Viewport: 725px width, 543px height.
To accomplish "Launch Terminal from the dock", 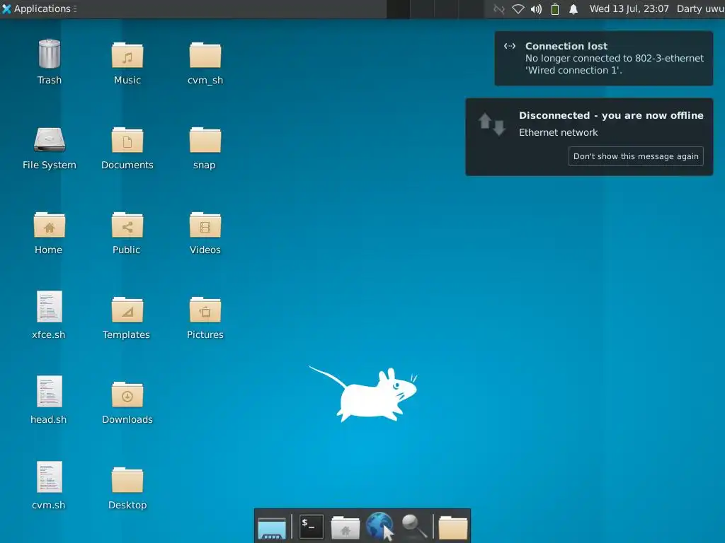I will pos(312,527).
